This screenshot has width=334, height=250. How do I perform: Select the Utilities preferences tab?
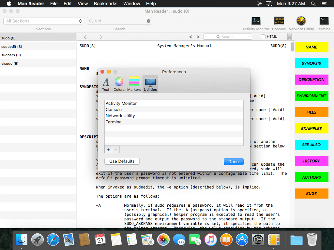pos(150,84)
